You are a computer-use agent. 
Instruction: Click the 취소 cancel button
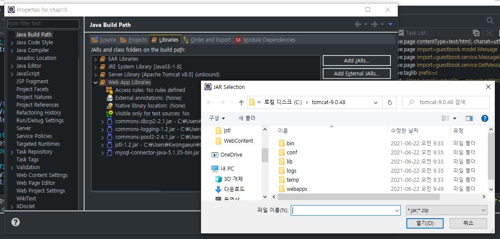[x=468, y=223]
